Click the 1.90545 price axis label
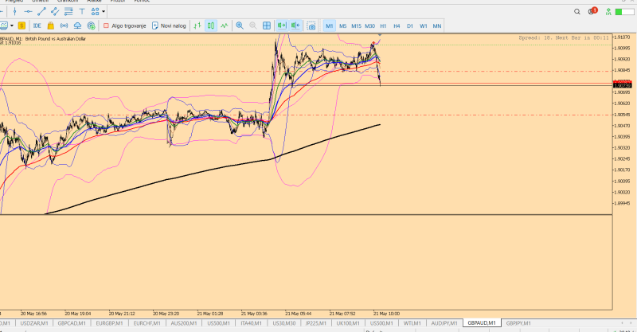Viewport: 637px width, 332px height. pos(623,115)
